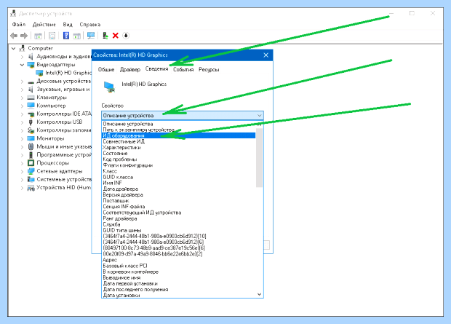
Task: Click the Сетевые адаптеры network icon
Action: 31,171
